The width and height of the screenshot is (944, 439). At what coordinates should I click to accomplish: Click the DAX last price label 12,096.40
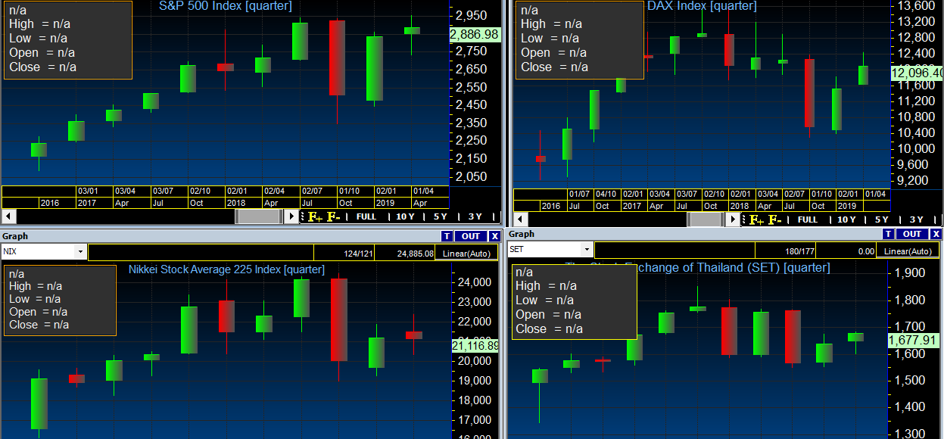pyautogui.click(x=917, y=73)
